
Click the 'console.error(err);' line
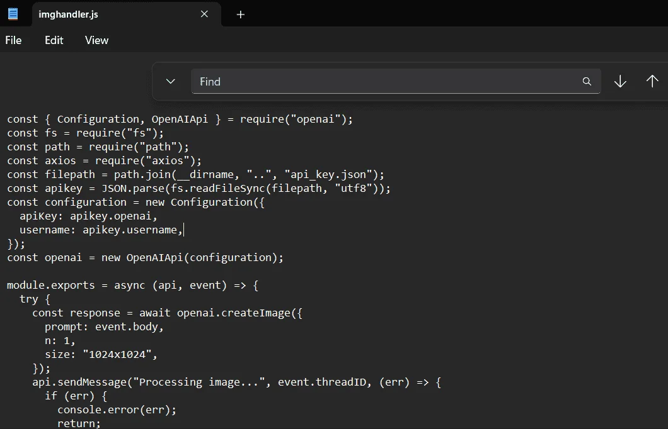point(117,409)
